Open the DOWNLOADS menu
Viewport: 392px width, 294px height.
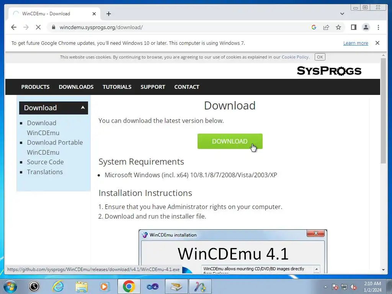point(76,87)
